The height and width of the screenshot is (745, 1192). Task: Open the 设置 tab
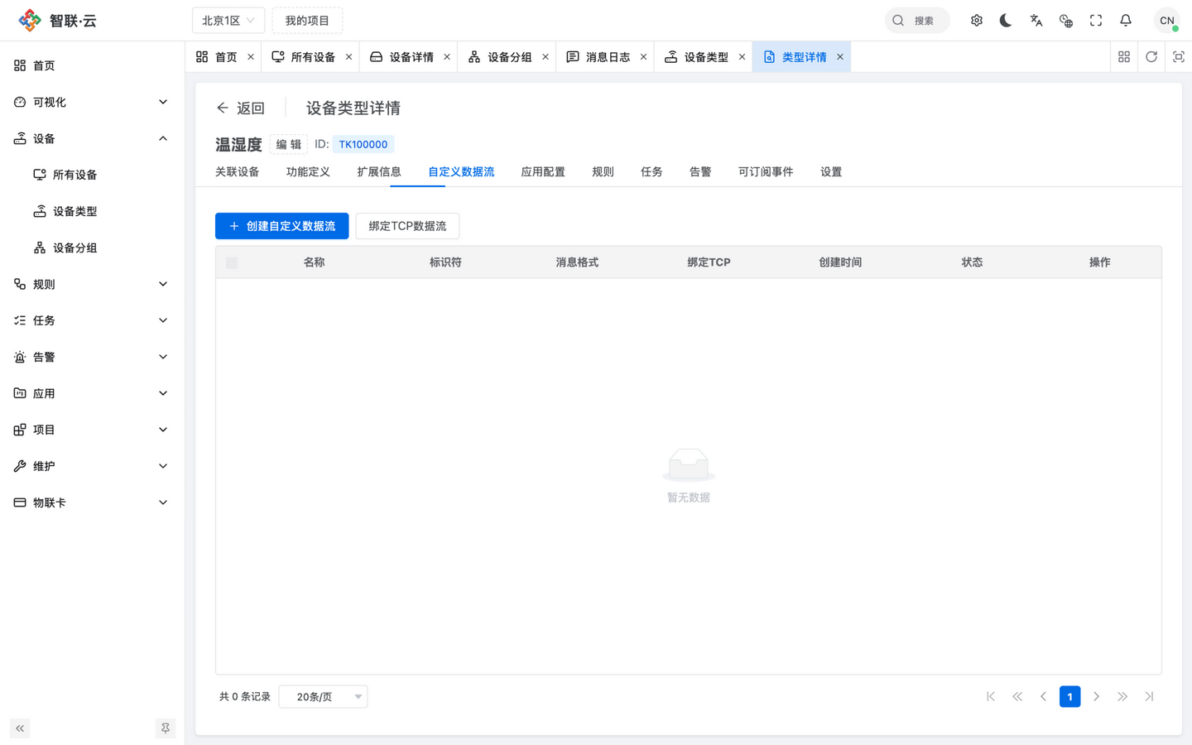point(831,172)
